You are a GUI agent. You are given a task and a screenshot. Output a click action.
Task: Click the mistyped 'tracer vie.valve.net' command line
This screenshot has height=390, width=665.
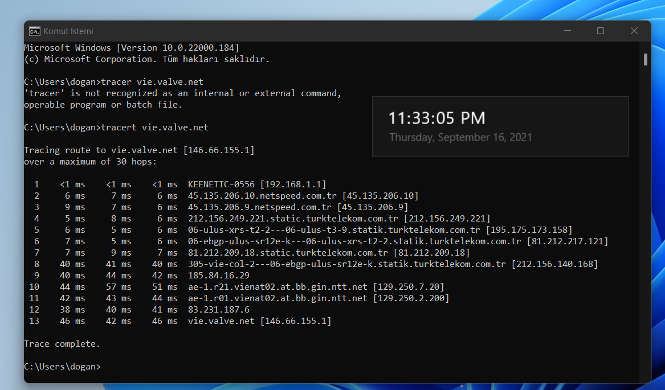pyautogui.click(x=113, y=82)
